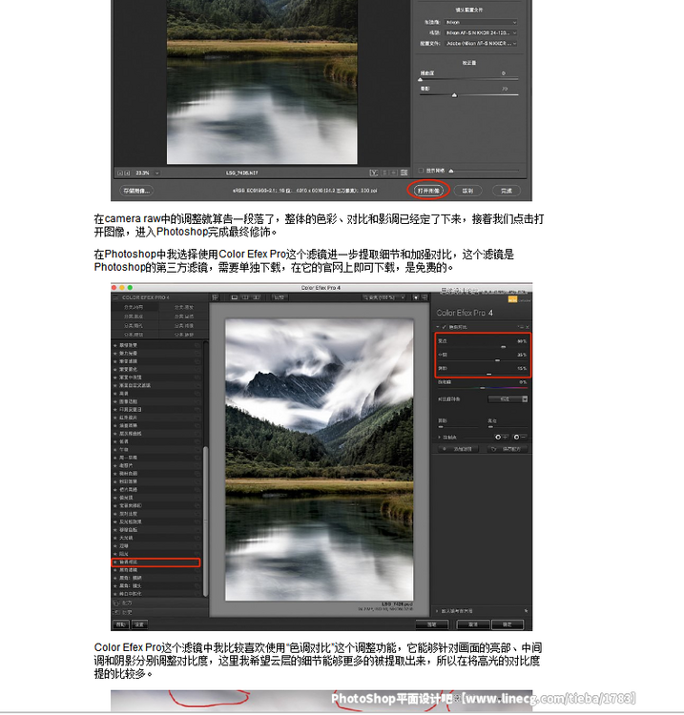This screenshot has width=684, height=715.
Task: Click the favorite star beside 天光镜 filter
Action: point(115,538)
